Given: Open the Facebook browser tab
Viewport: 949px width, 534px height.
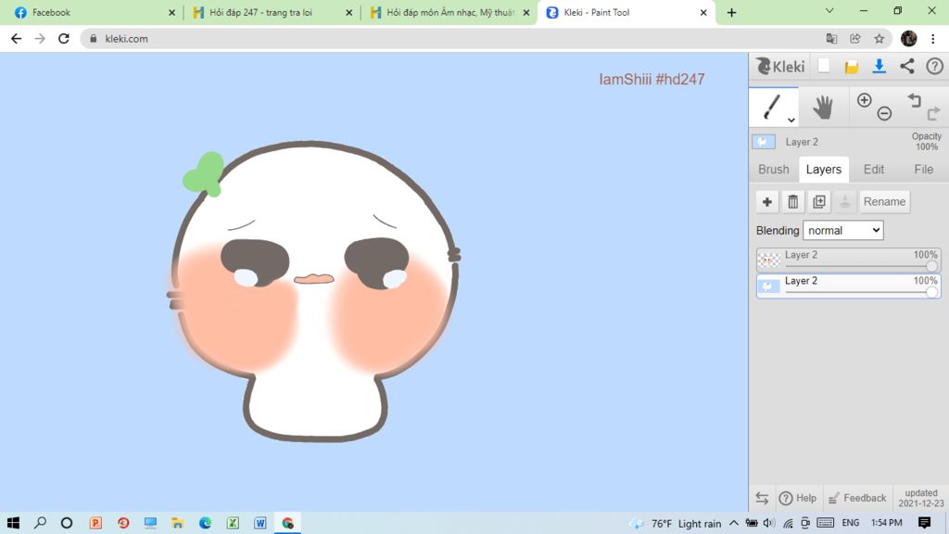Looking at the screenshot, I should click(95, 13).
